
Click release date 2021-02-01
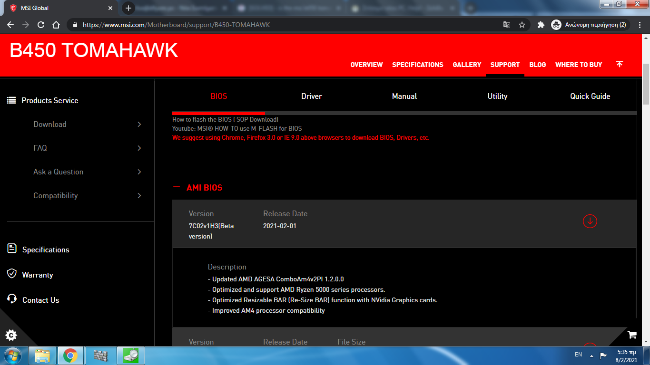point(280,226)
